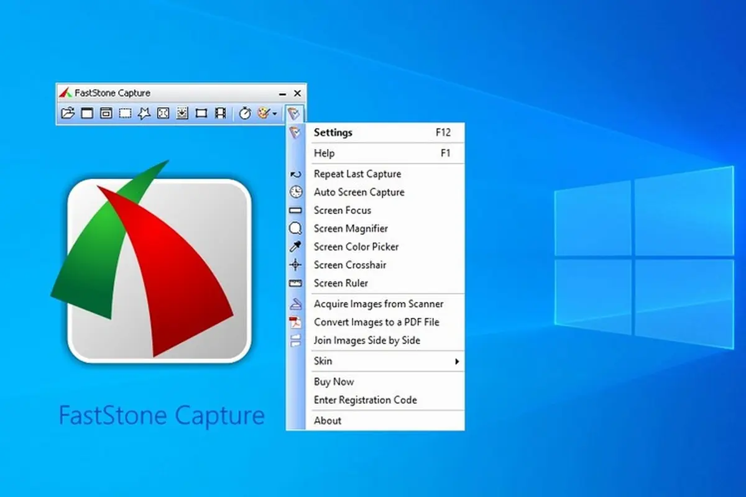
Task: Minimize the FastStone Capture toolbar window
Action: (x=283, y=93)
